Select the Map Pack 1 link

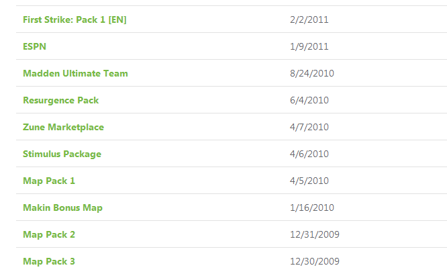click(x=49, y=181)
